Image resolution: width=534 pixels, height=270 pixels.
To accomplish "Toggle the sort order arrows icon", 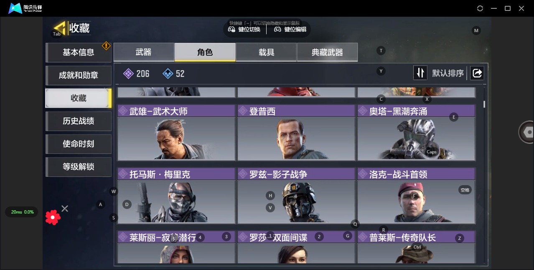I will 420,73.
